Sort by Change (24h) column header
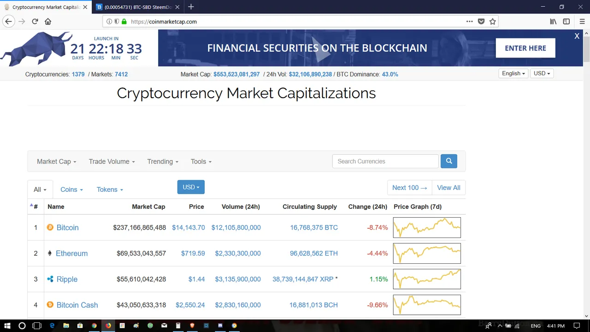 (x=367, y=207)
